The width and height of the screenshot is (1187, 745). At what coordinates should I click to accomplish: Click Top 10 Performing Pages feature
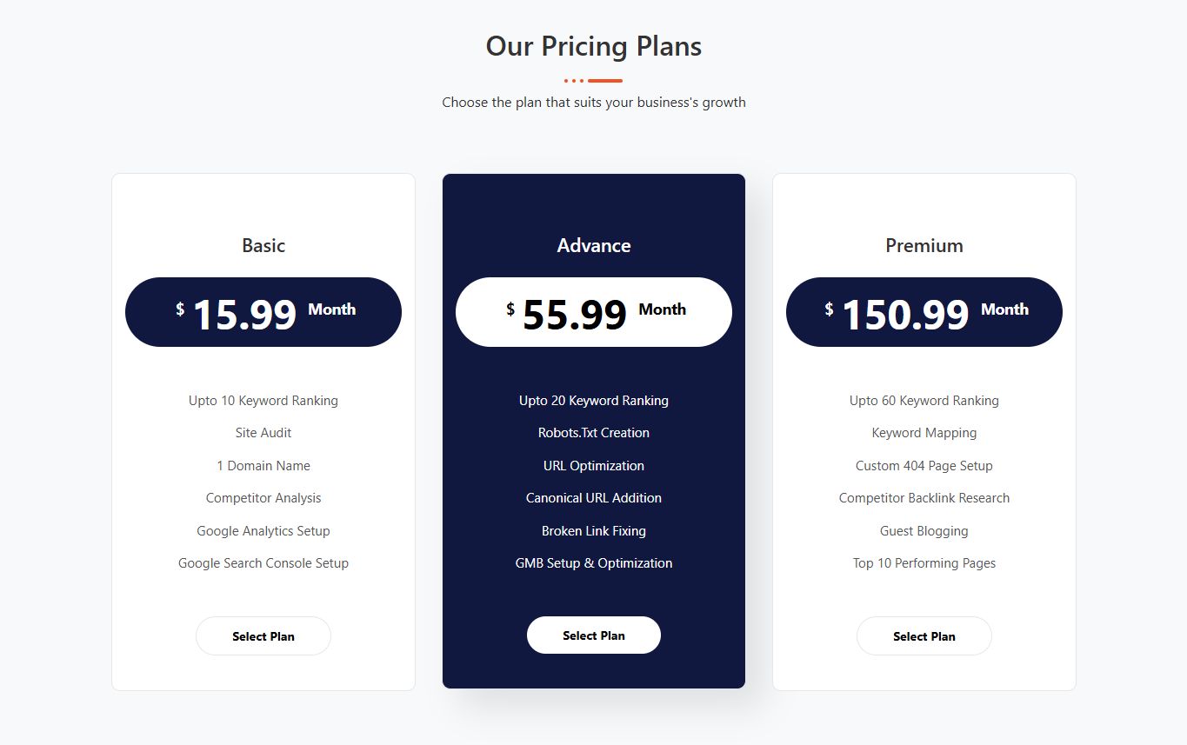pyautogui.click(x=924, y=563)
